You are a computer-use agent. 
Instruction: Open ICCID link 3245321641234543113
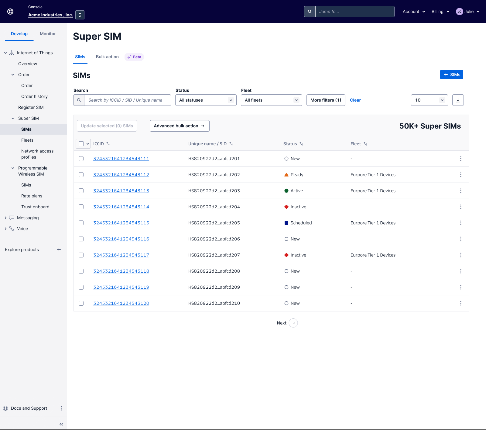121,191
